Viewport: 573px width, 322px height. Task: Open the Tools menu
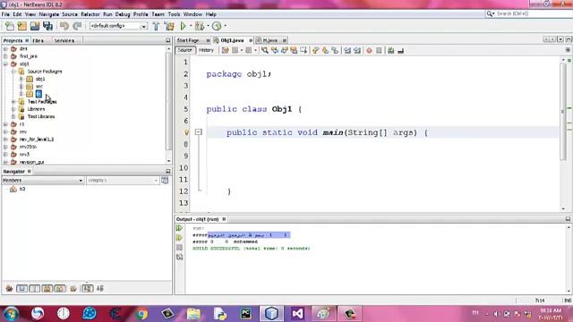pos(174,14)
